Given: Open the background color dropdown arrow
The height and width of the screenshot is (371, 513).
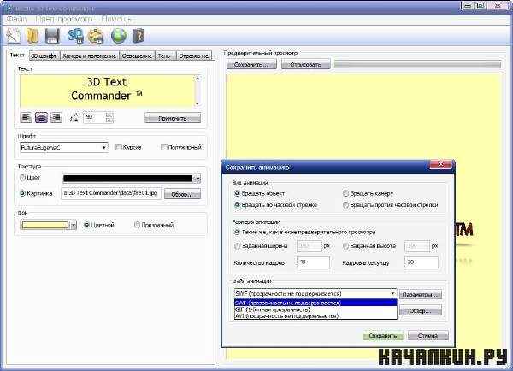Looking at the screenshot, I should click(x=74, y=225).
